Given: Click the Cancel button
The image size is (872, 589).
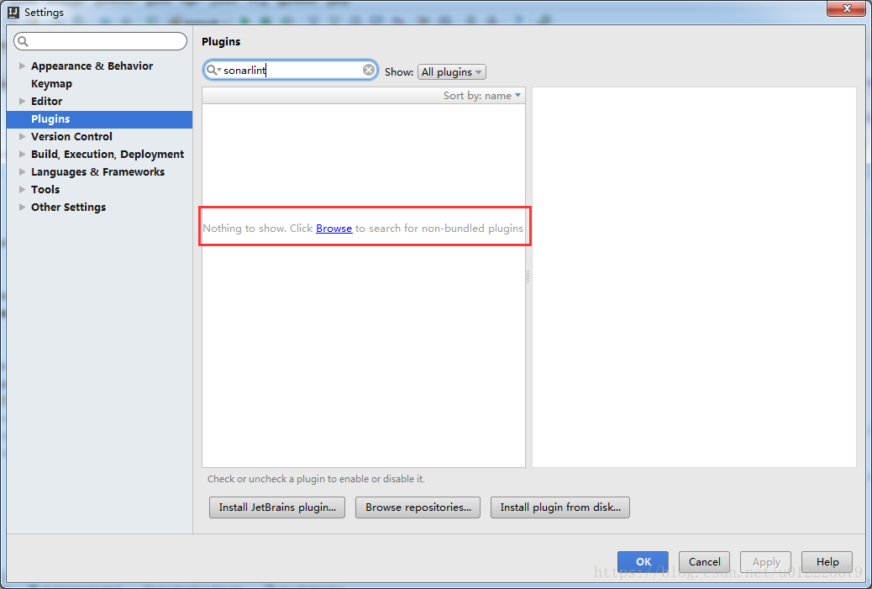Looking at the screenshot, I should click(704, 562).
